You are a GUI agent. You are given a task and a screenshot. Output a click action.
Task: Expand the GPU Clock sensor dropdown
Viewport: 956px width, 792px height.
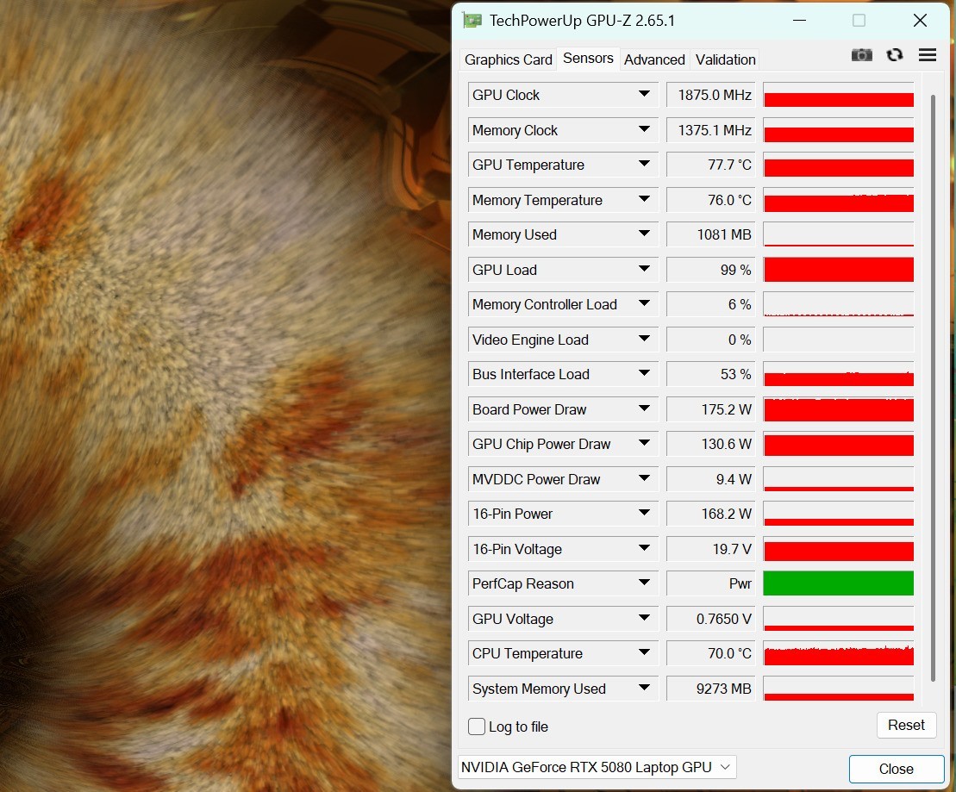click(644, 94)
